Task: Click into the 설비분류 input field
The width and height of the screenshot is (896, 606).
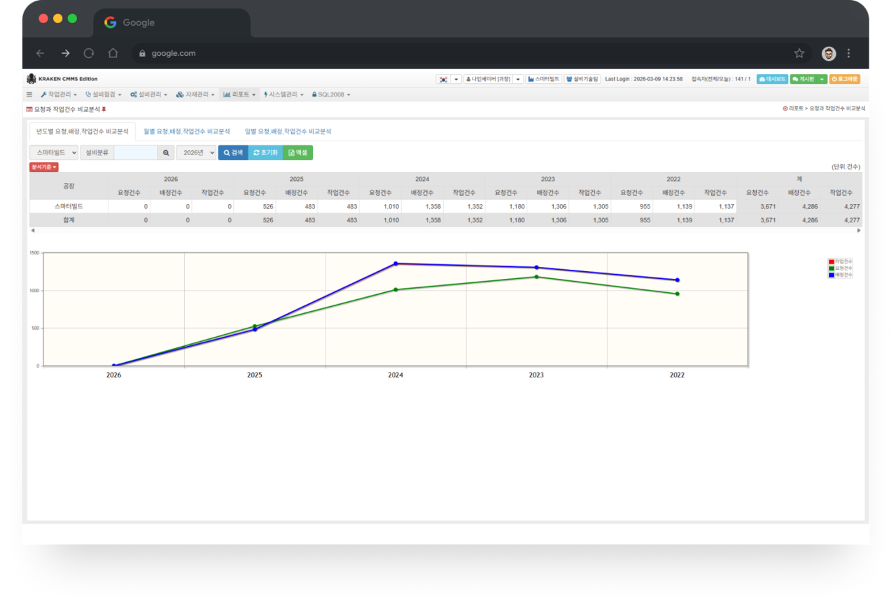Action: click(136, 152)
